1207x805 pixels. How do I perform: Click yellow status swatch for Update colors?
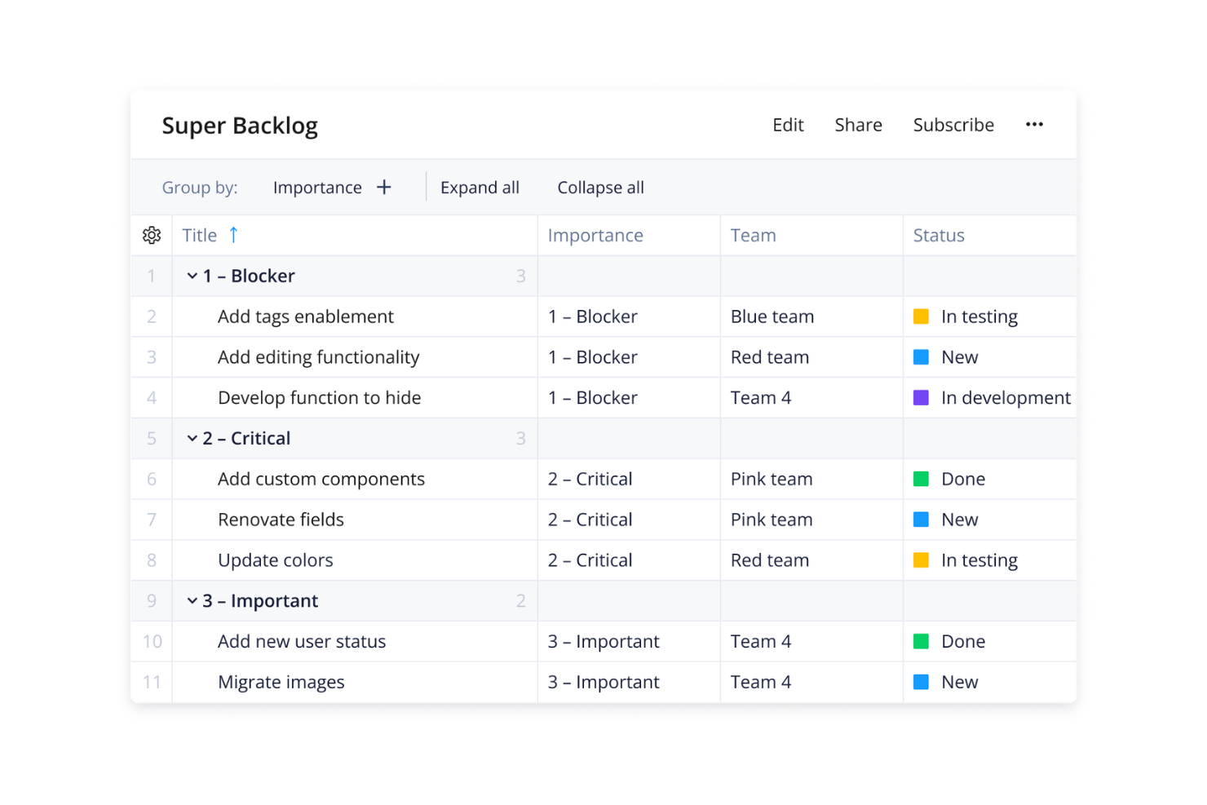[921, 560]
